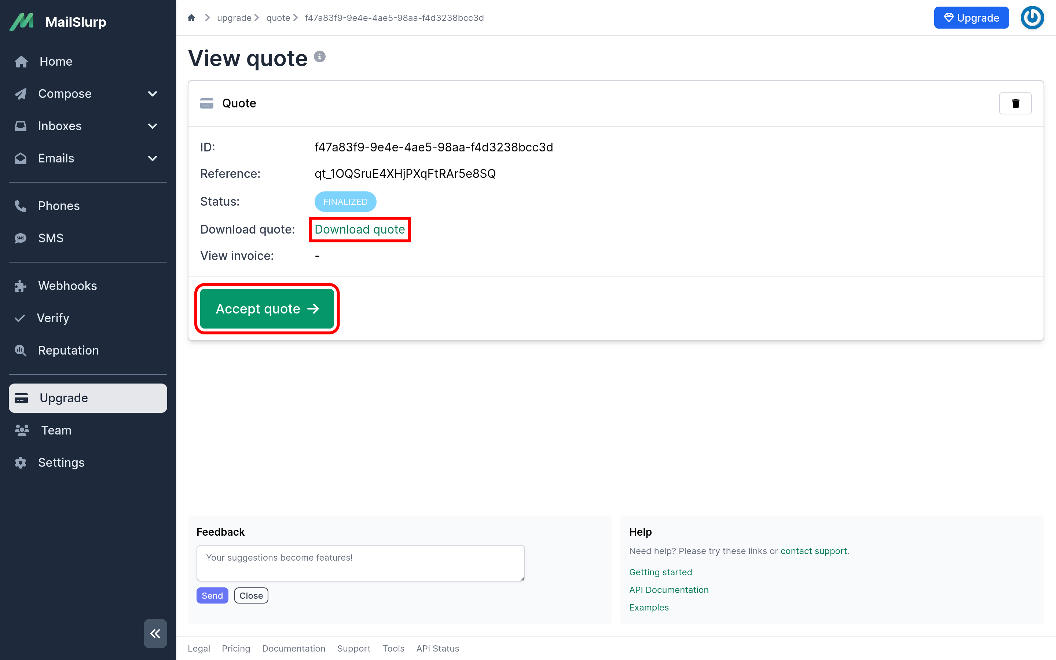
Task: Open the account power icon menu
Action: click(x=1032, y=18)
